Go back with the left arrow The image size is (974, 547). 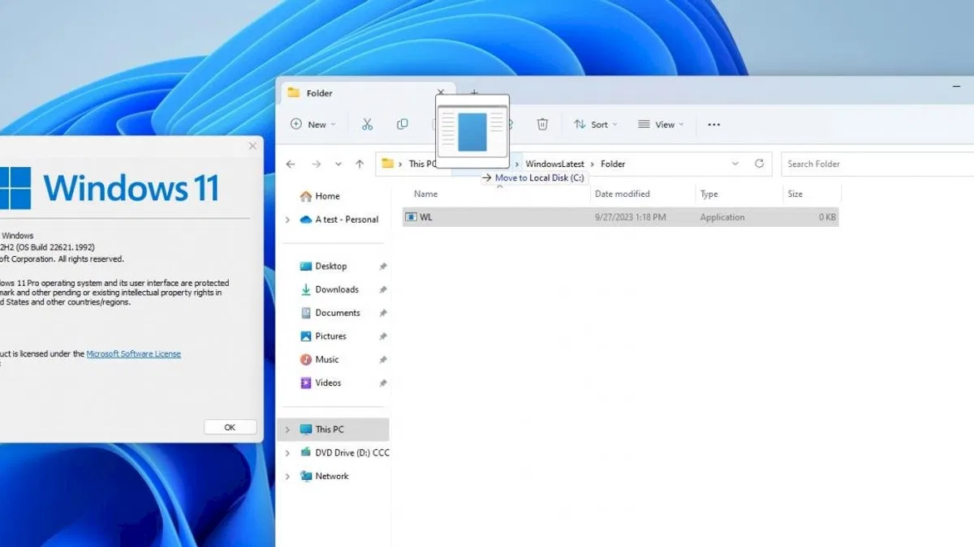291,164
